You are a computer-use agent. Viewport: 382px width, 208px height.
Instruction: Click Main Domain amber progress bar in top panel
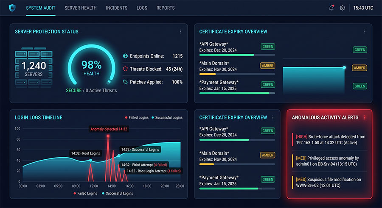pos(237,74)
